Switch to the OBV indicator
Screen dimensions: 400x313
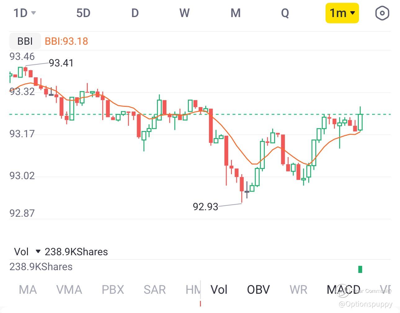[258, 290]
